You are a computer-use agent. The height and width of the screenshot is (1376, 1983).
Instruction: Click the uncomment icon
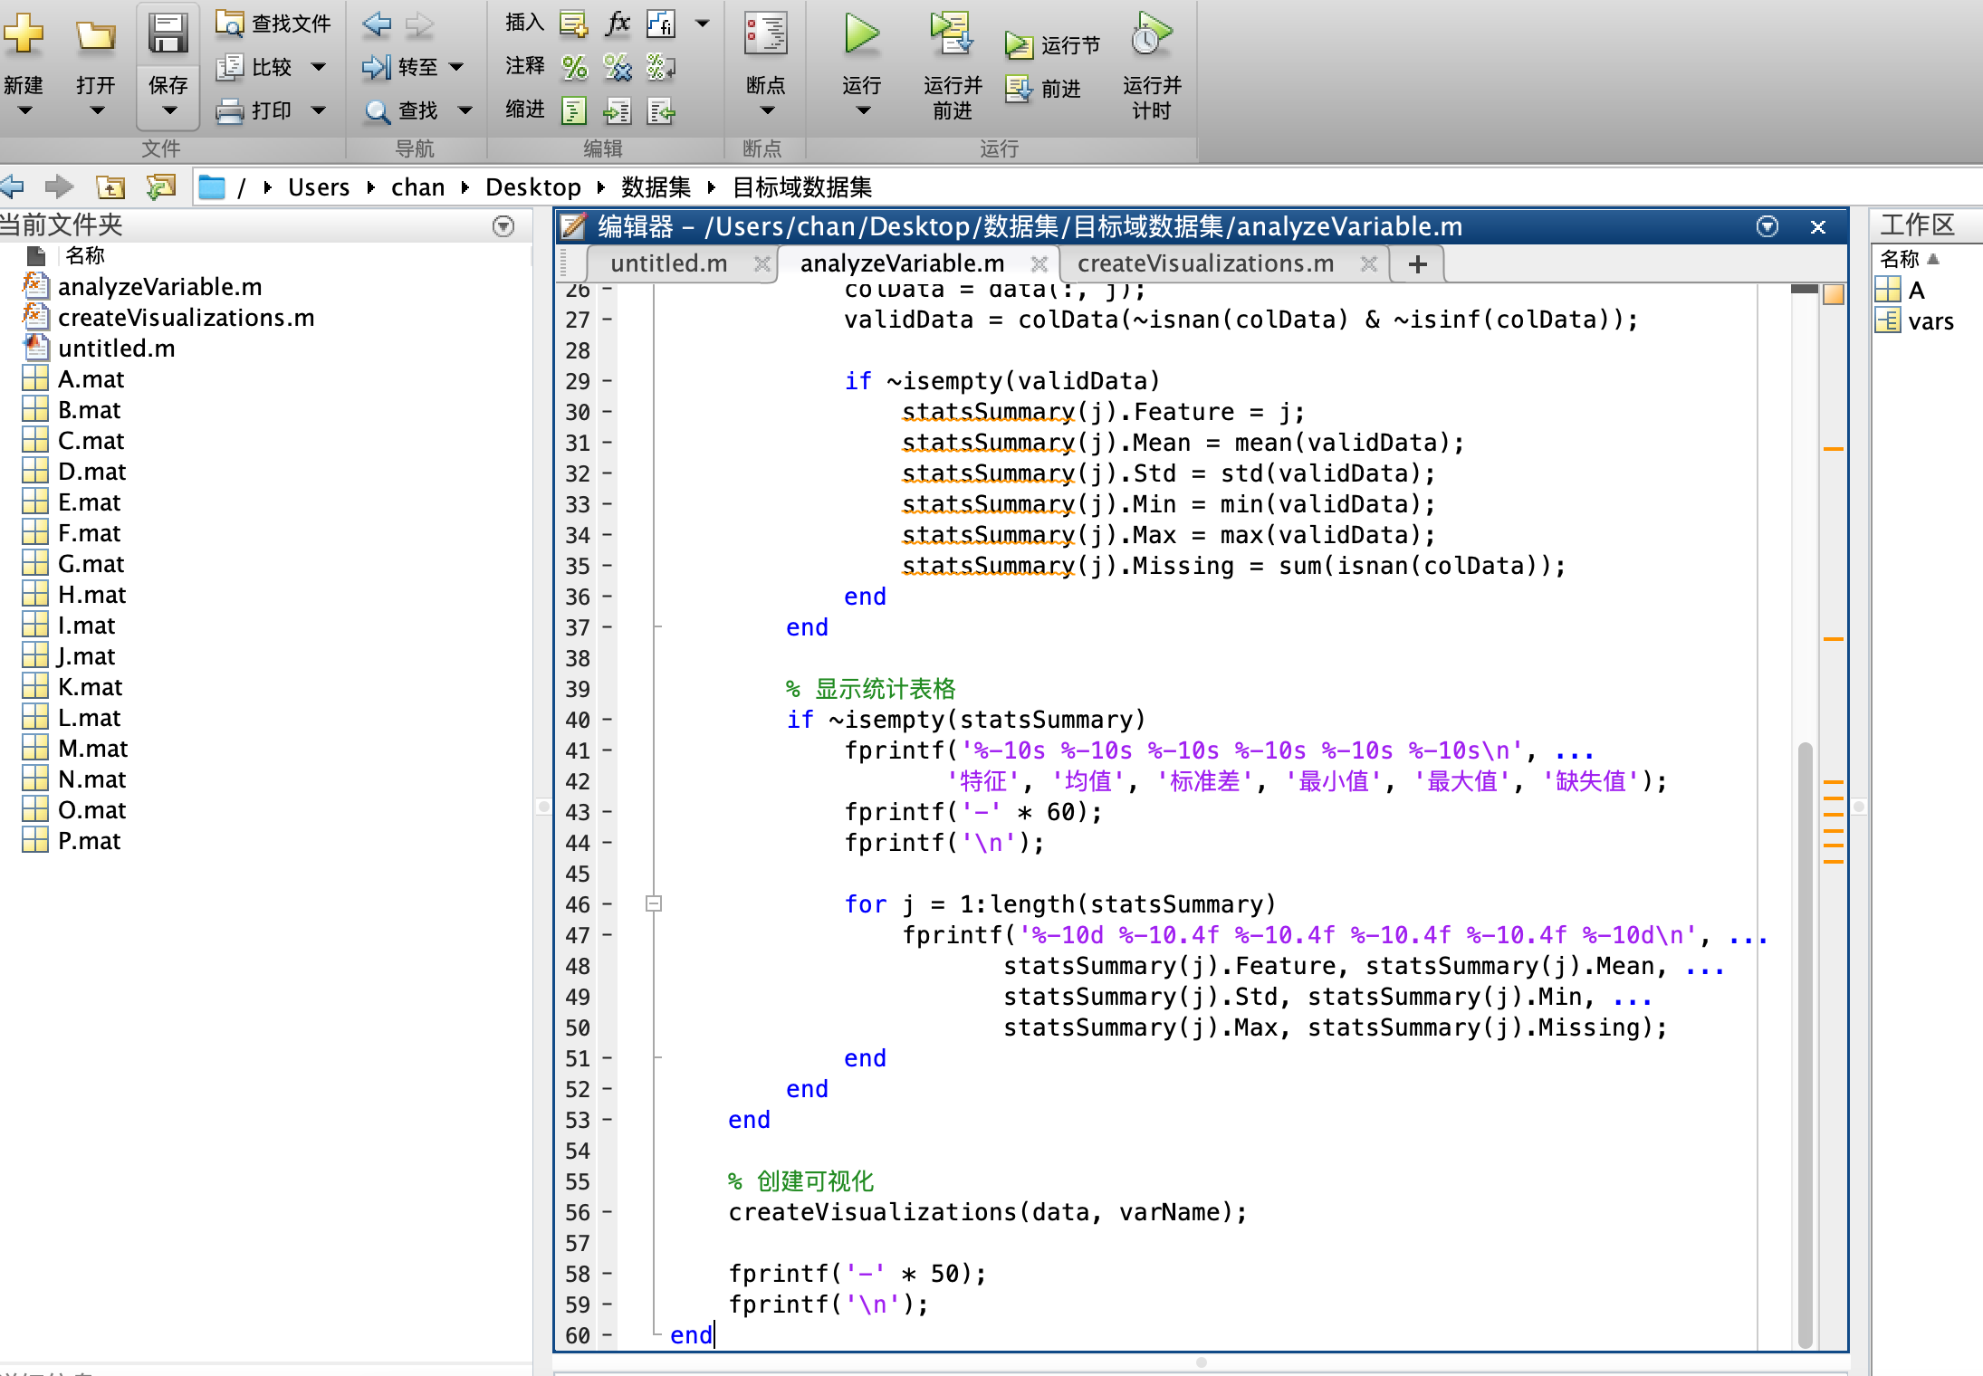coord(618,67)
